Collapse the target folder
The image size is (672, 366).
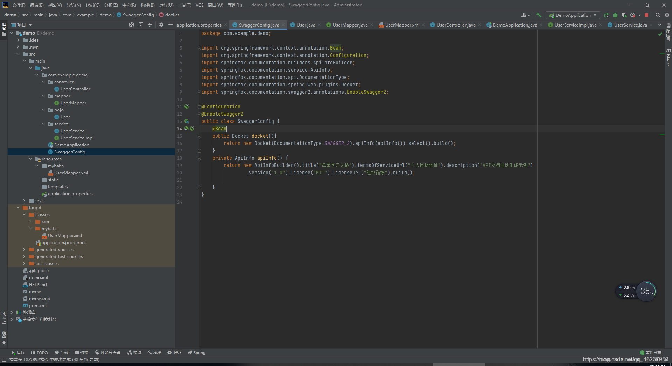(x=18, y=207)
